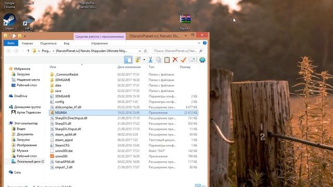Open recent locations dropdown near navigation arrows

tap(22, 51)
